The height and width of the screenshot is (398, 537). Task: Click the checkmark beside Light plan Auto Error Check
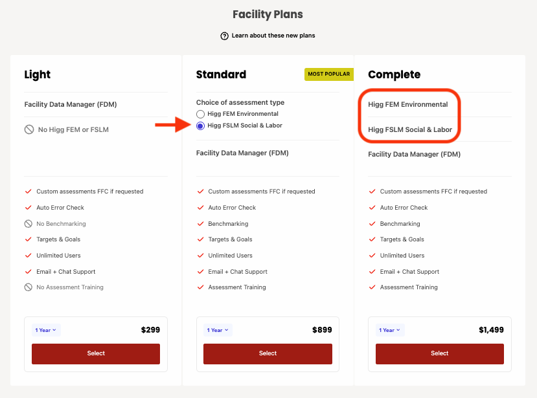tap(29, 207)
